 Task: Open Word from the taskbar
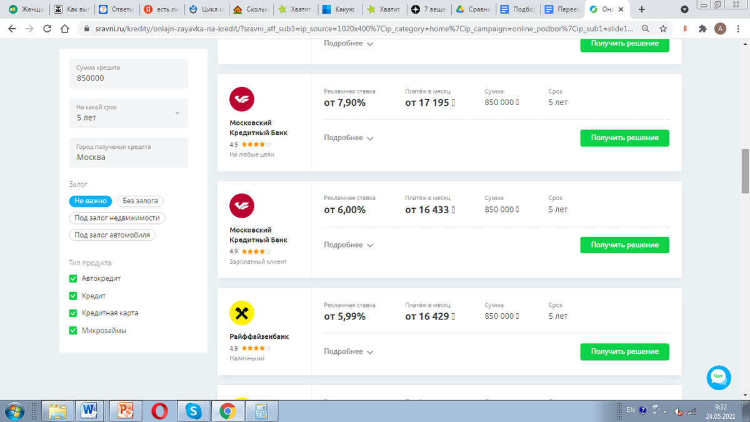point(91,411)
